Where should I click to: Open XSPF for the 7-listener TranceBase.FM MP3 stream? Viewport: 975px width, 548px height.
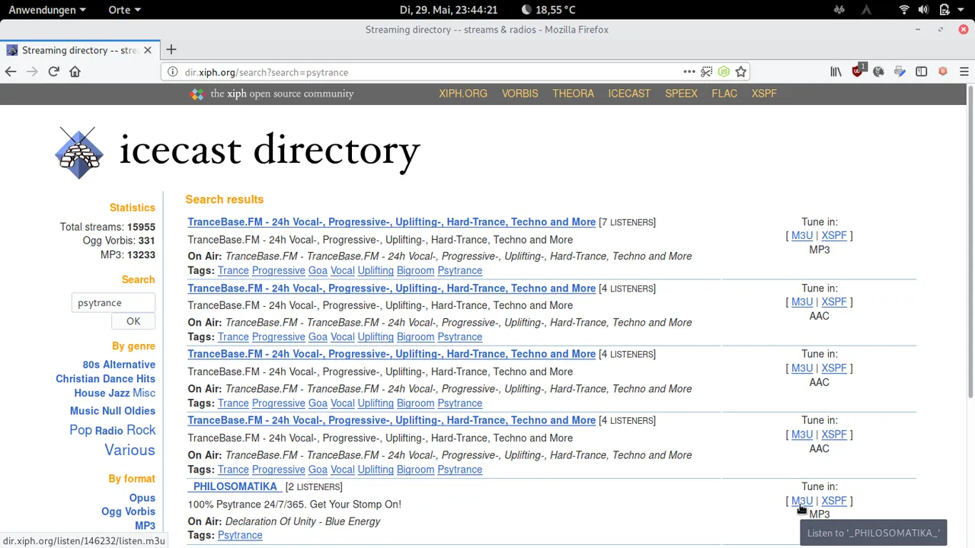[834, 236]
